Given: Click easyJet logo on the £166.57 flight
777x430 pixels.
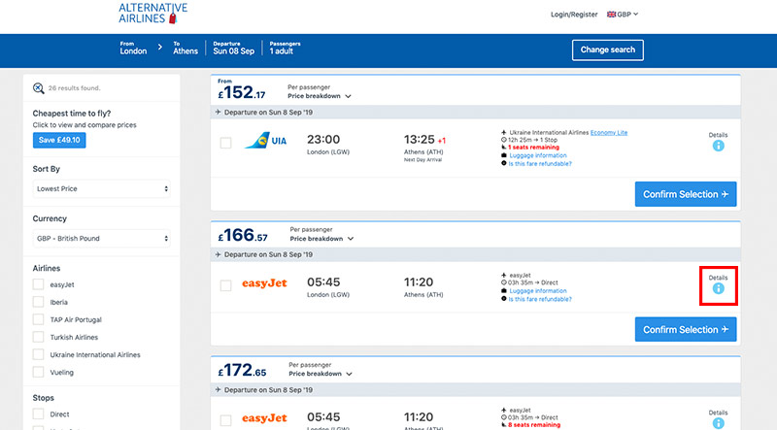Looking at the screenshot, I should point(264,283).
